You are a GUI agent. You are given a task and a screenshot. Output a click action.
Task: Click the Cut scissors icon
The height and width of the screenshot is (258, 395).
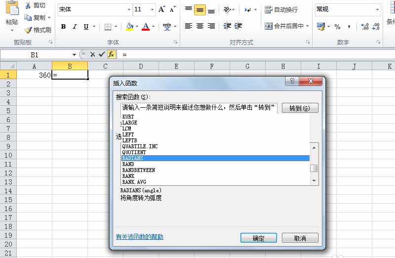(x=28, y=5)
